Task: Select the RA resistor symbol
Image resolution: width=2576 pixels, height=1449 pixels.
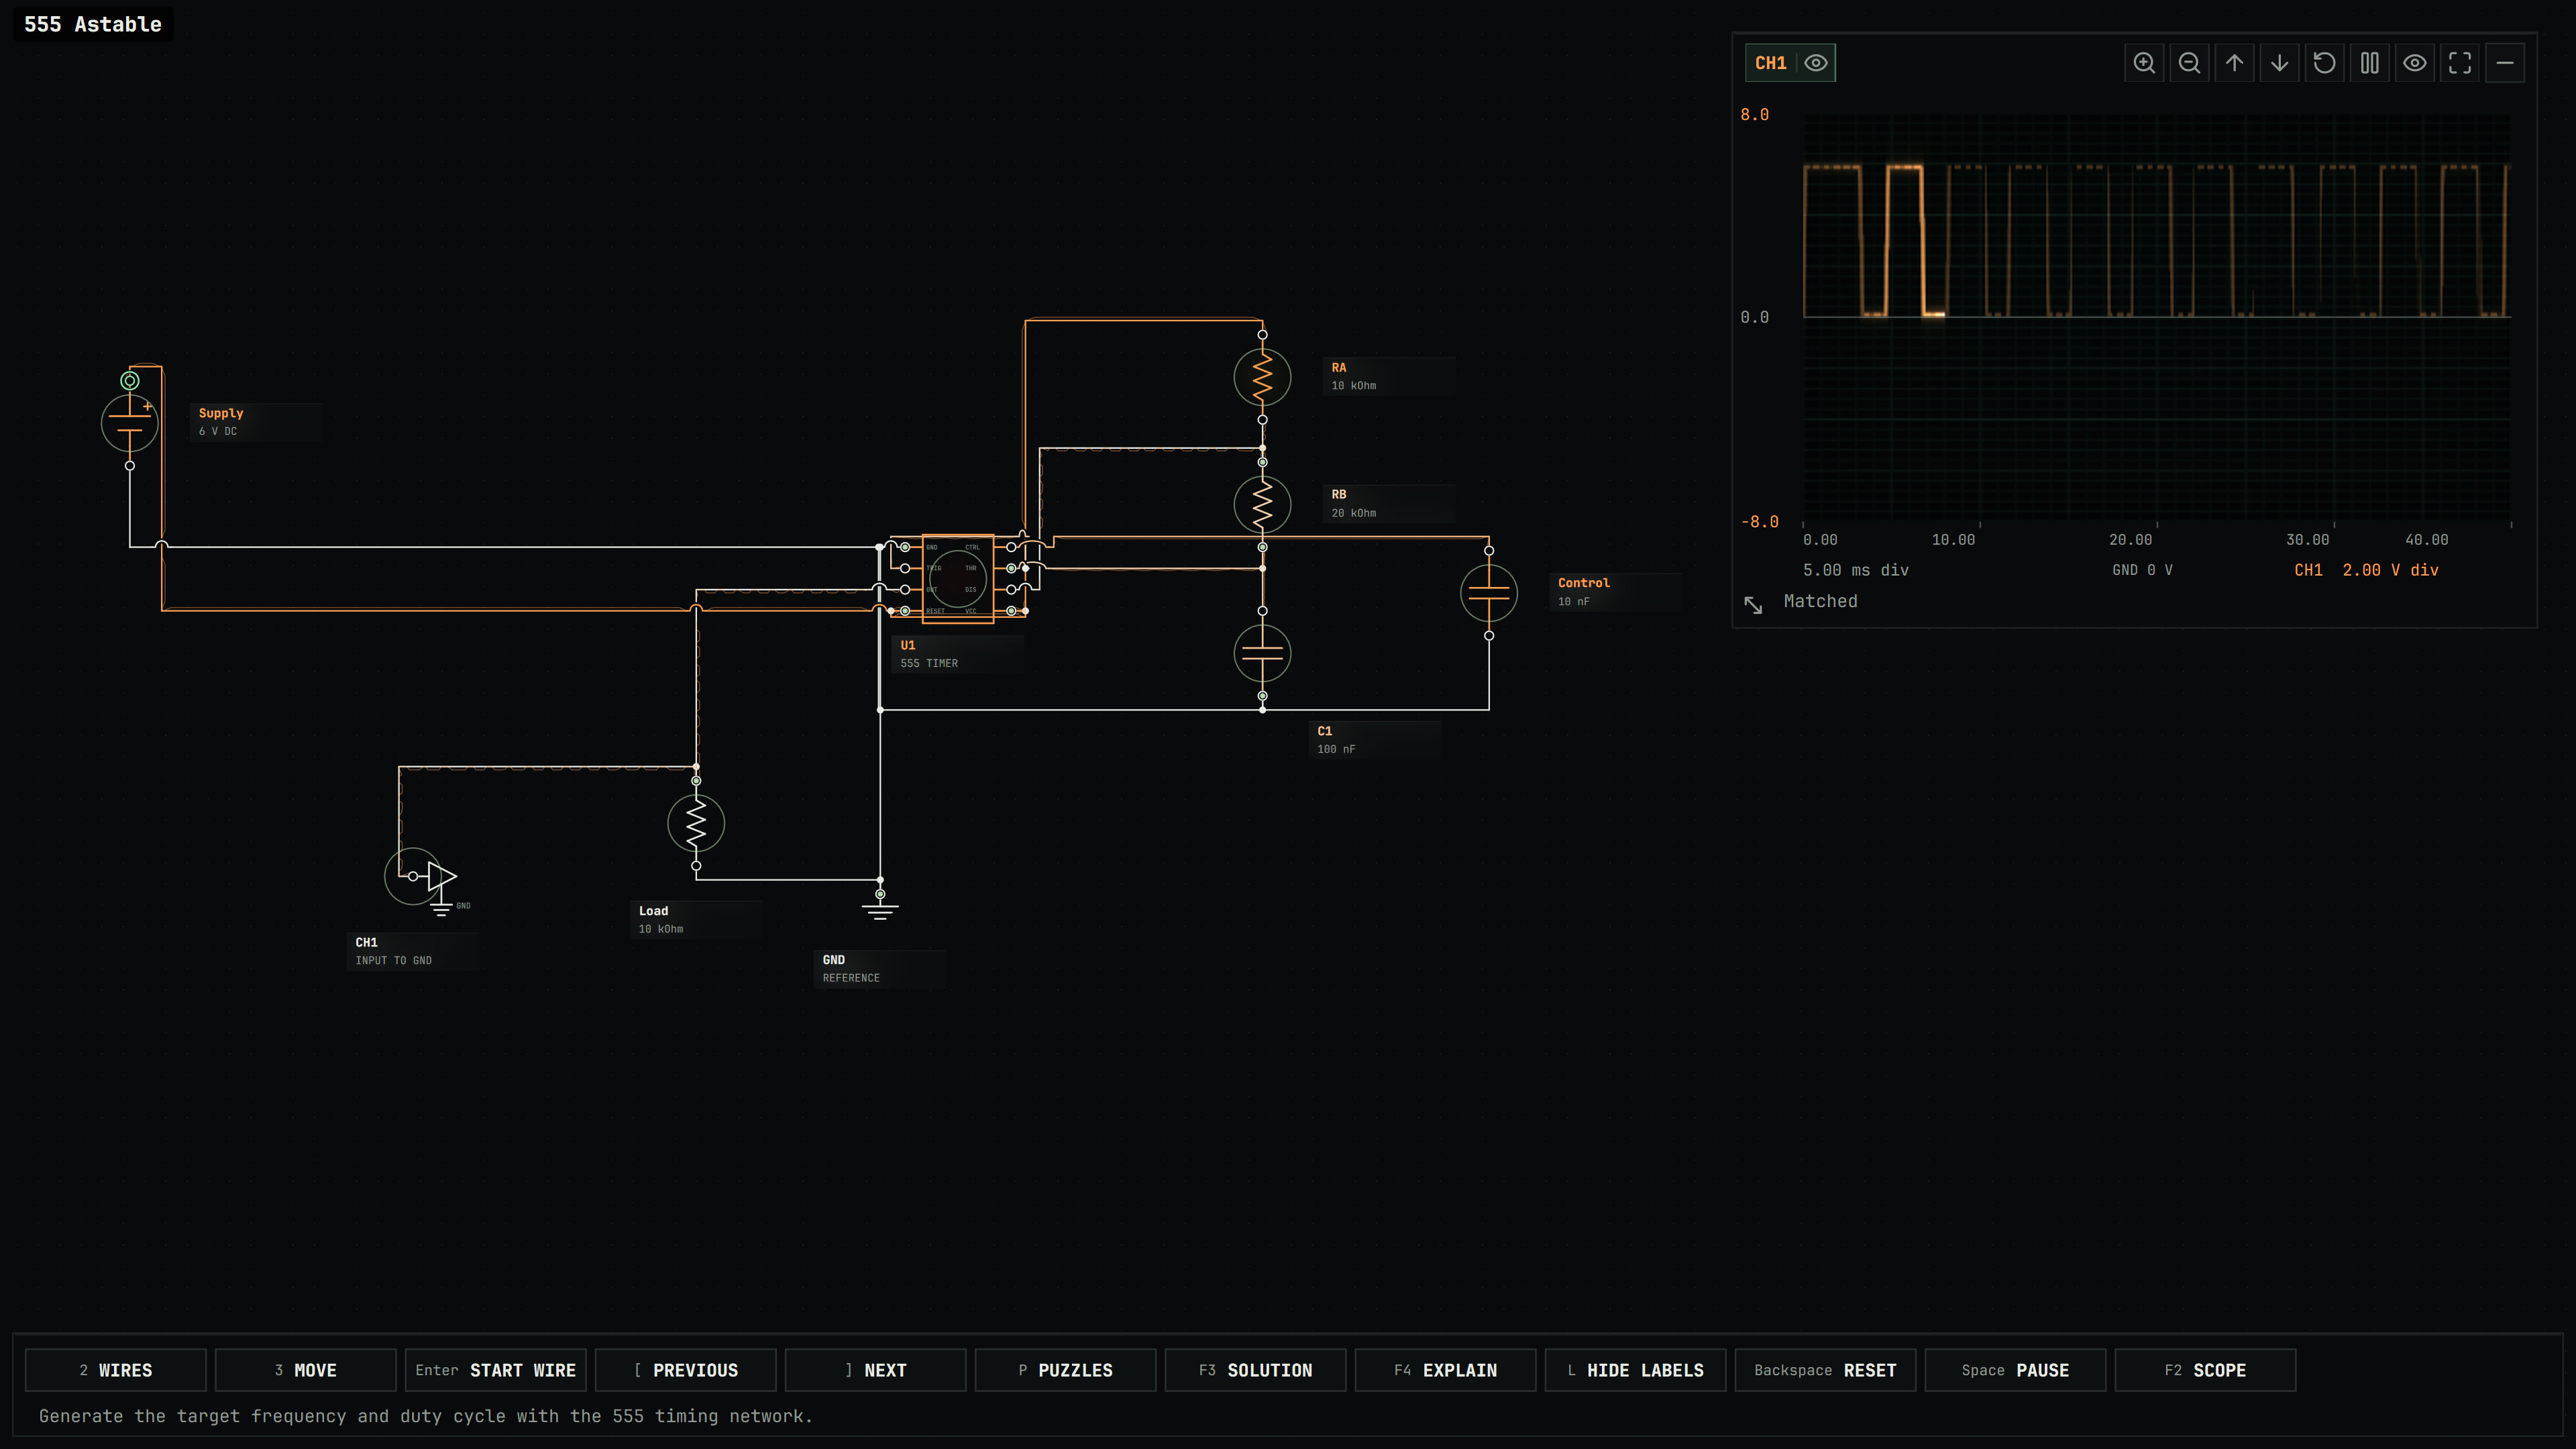Action: click(1262, 377)
